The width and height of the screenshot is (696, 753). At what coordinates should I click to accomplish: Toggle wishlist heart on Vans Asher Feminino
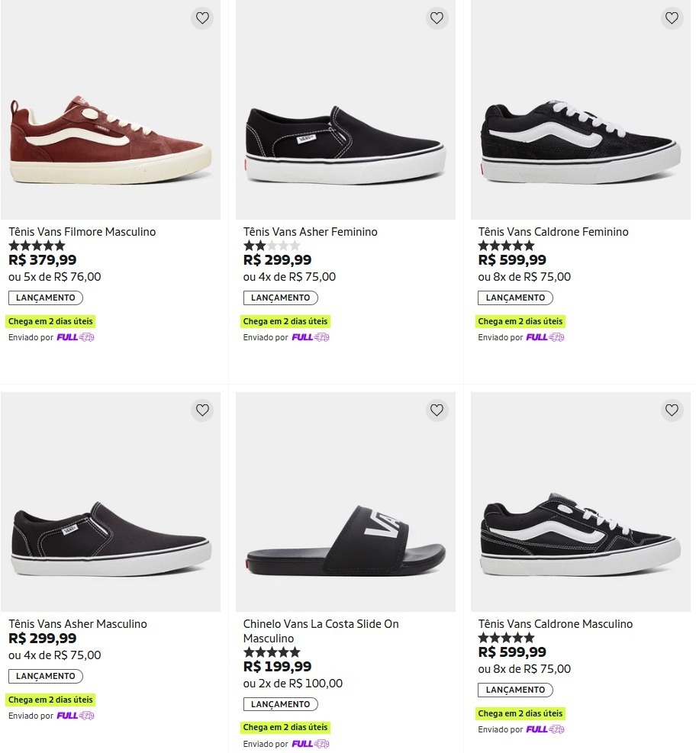coord(437,18)
